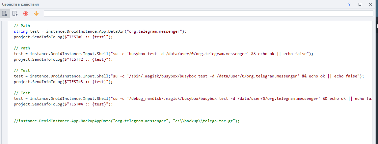Screen dimensions: 378x144
Task: Click the first '// Test' comment
Action: 22,71
